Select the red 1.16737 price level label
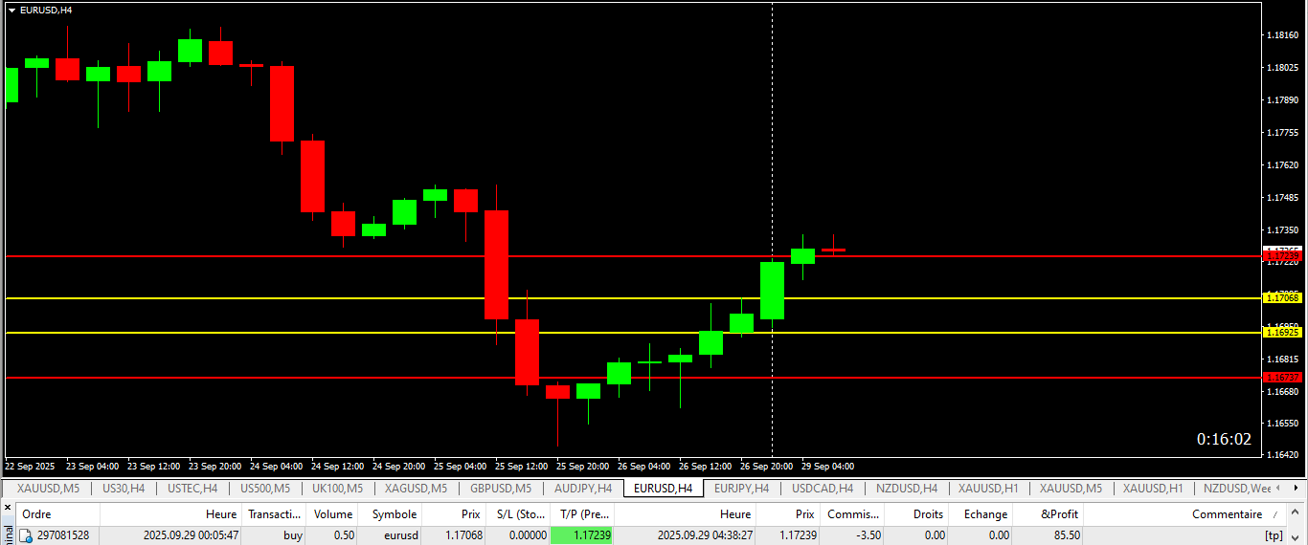 (x=1282, y=377)
